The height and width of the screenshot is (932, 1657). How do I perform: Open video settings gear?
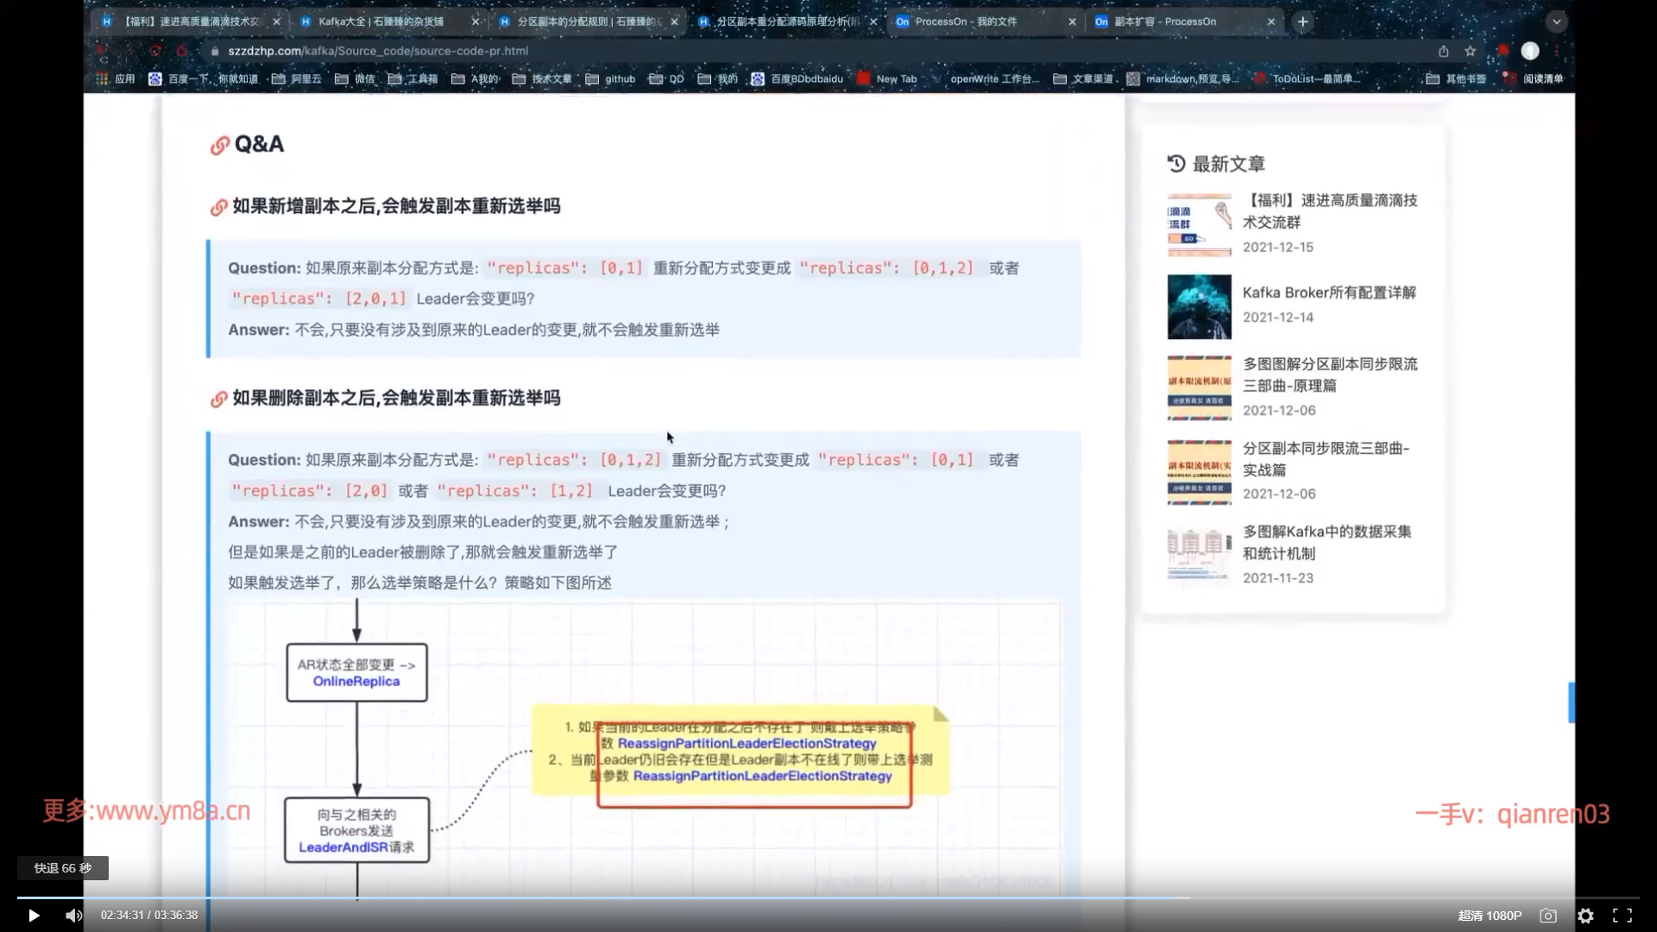pos(1585,916)
